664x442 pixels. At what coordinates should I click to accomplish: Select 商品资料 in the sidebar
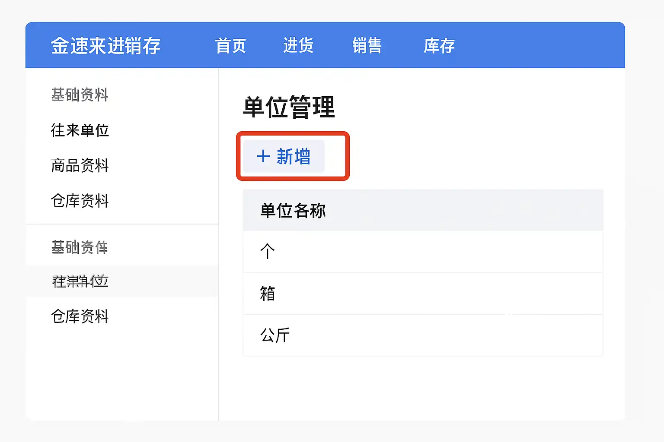pyautogui.click(x=80, y=166)
